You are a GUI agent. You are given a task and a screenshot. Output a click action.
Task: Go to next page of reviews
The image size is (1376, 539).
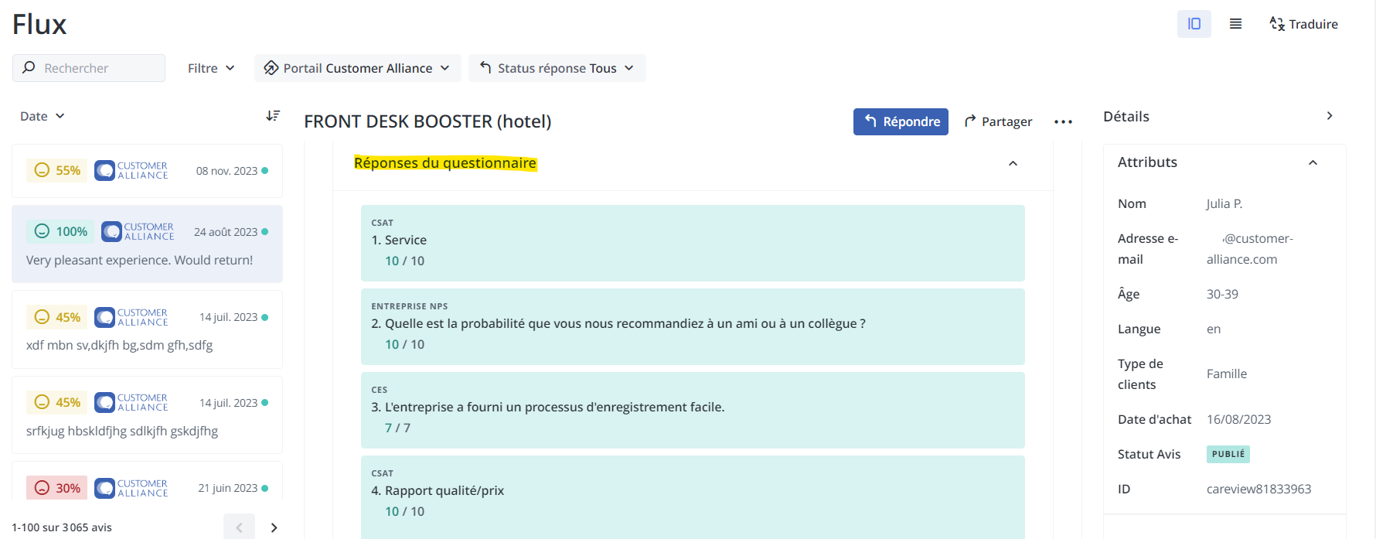(x=274, y=527)
